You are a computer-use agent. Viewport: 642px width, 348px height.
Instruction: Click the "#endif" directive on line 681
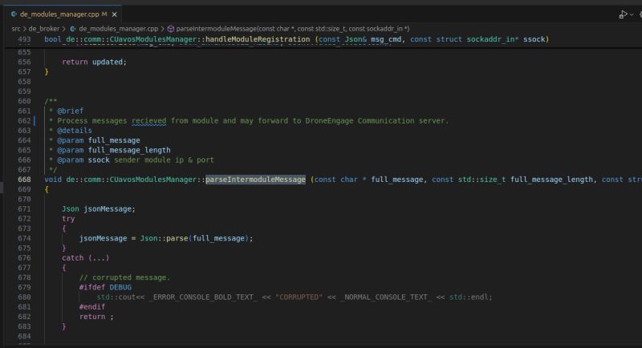(92, 307)
